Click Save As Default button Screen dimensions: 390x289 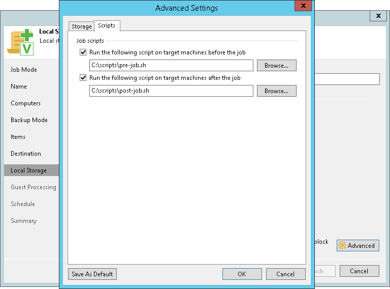tap(92, 274)
